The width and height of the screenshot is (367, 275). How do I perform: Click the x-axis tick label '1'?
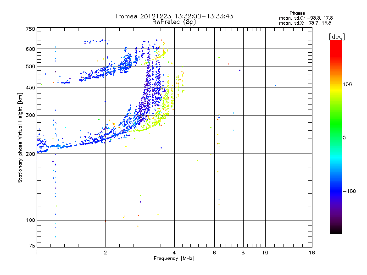click(37, 253)
